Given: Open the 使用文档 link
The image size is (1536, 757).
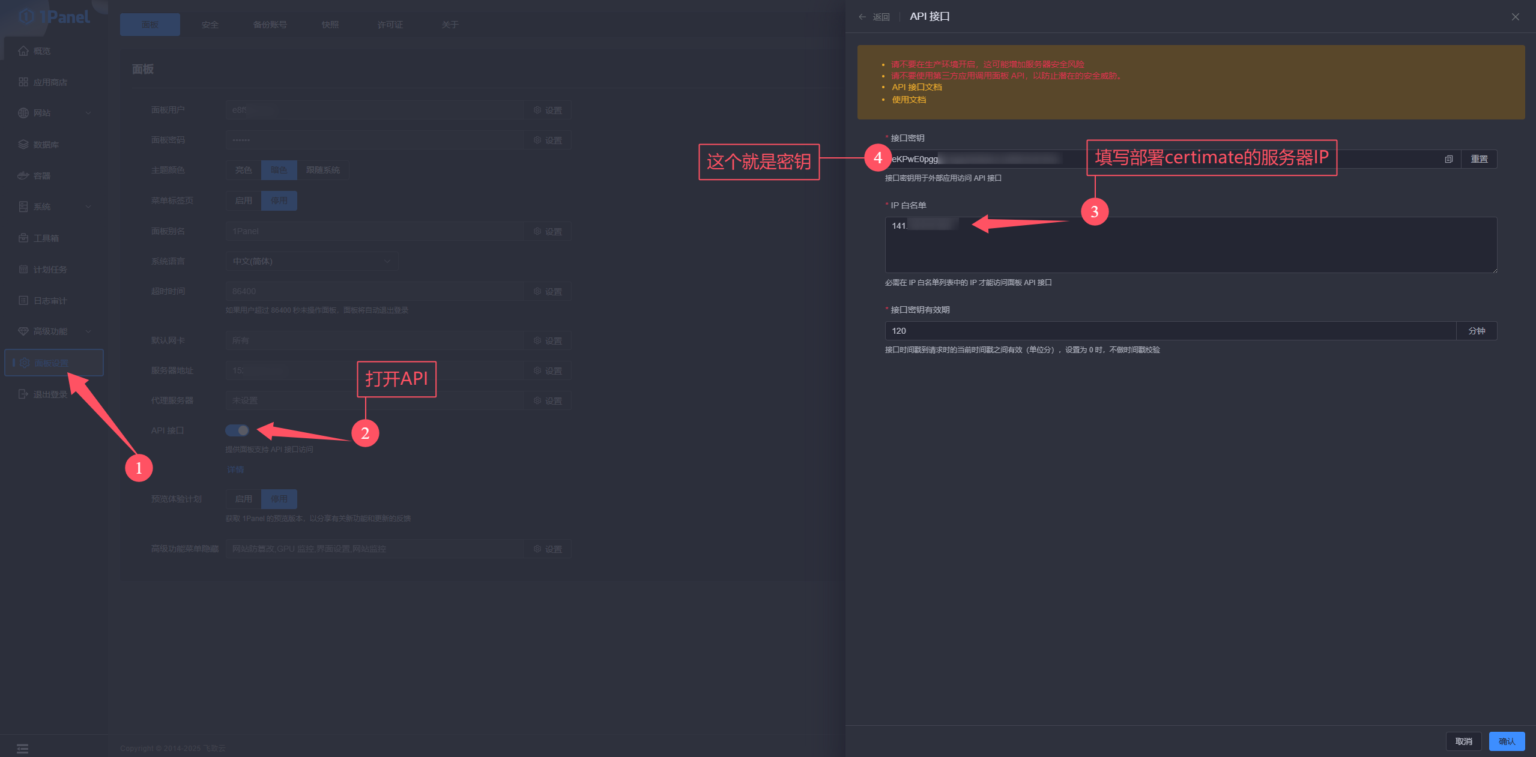Looking at the screenshot, I should tap(909, 100).
